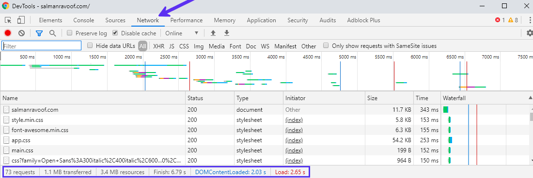Enable Only show requests with SameSite issues
533x178 pixels.
[326, 45]
